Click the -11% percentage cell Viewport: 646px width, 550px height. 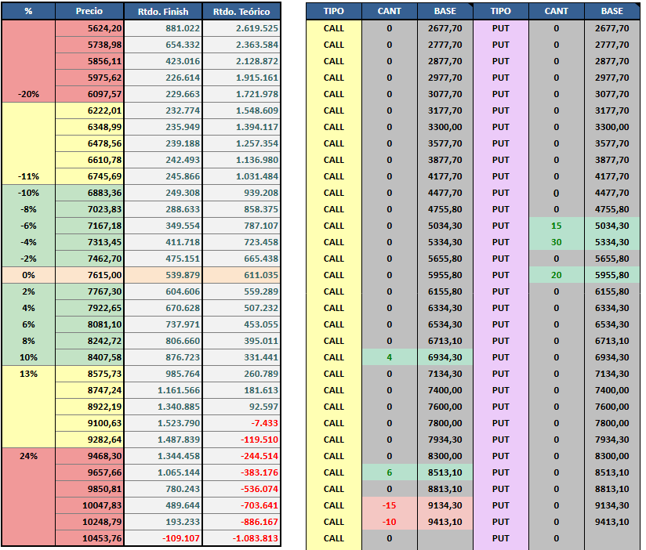click(28, 176)
